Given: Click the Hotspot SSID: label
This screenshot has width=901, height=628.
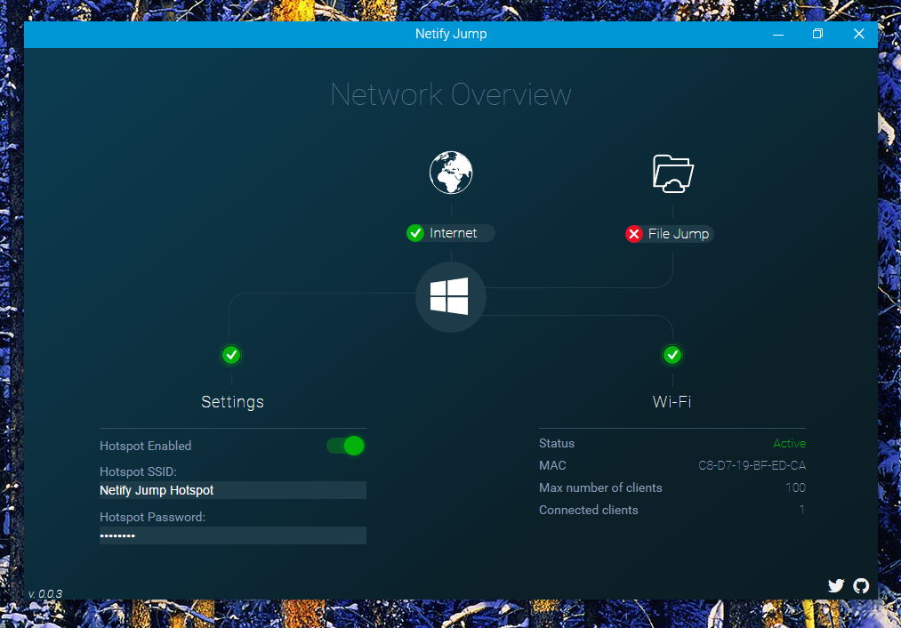Looking at the screenshot, I should click(138, 471).
